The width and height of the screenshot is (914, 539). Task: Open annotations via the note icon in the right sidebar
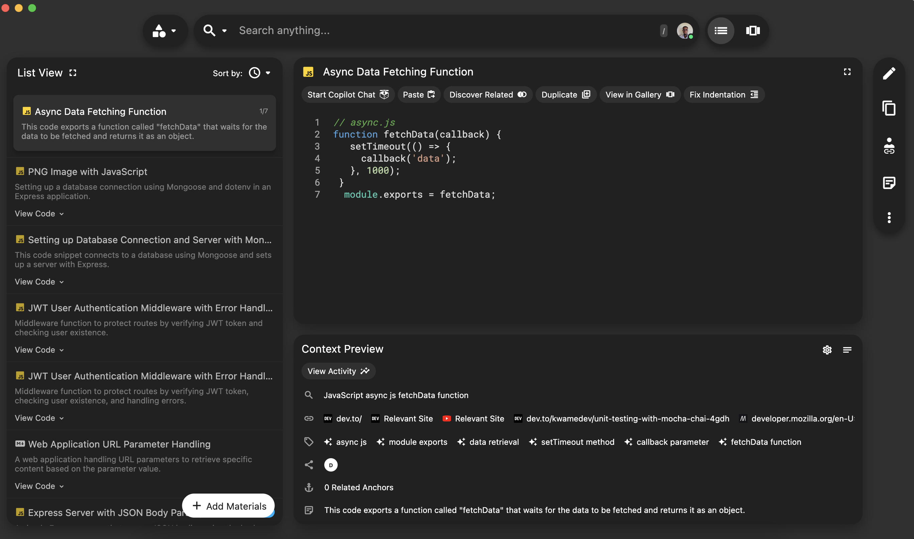(889, 183)
